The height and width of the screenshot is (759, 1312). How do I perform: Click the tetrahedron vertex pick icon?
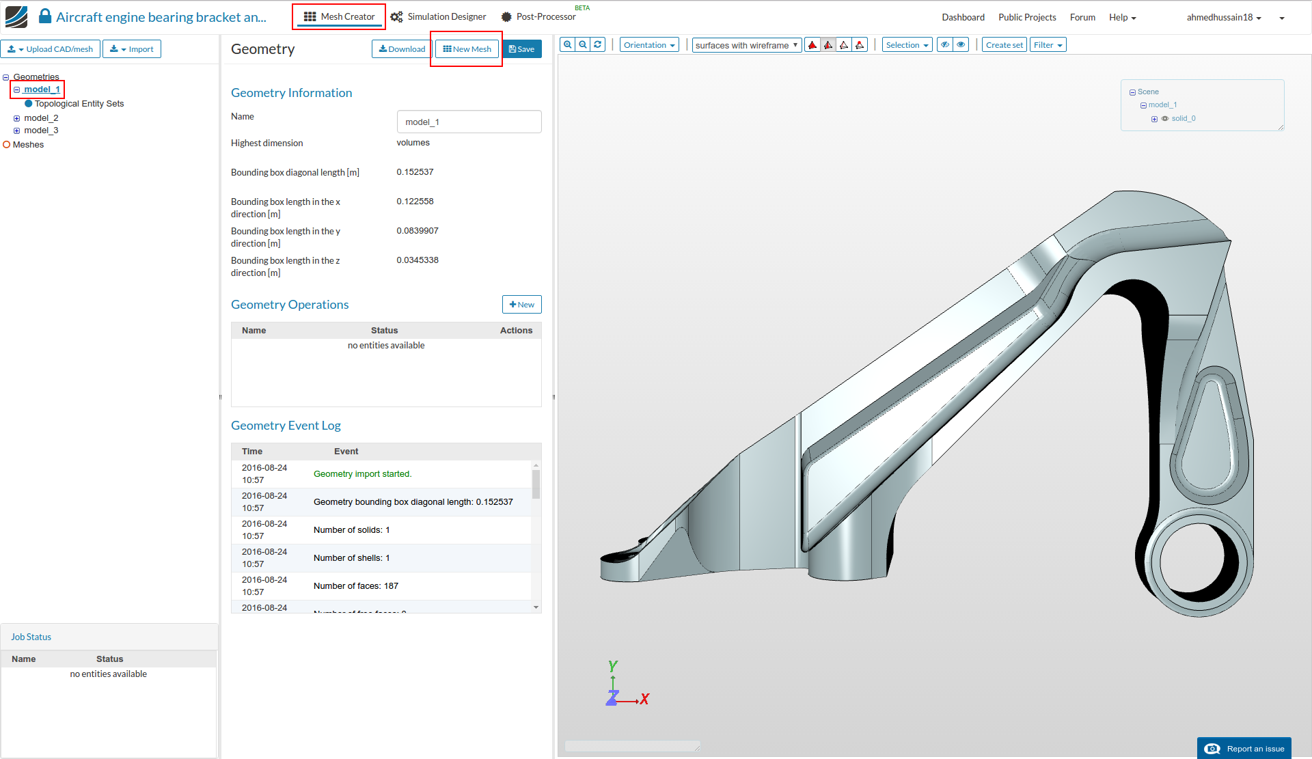pos(860,45)
